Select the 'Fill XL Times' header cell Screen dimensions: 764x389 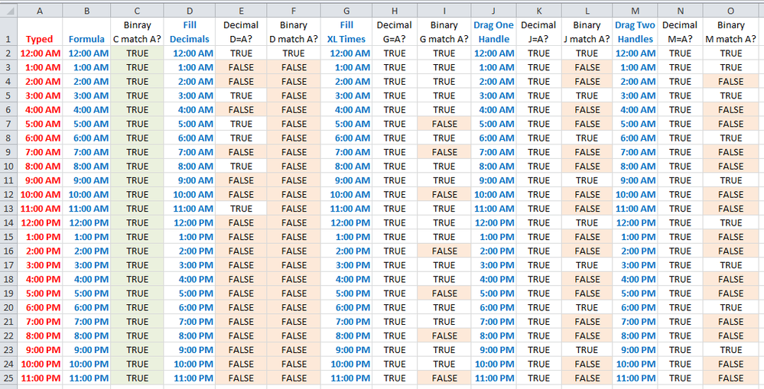(346, 32)
